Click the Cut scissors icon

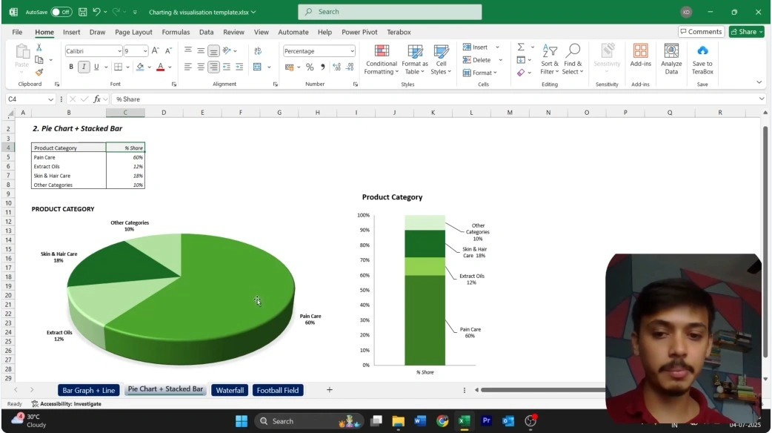pyautogui.click(x=39, y=47)
